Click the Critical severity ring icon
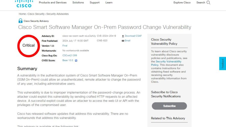226x127 pixels. click(29, 46)
